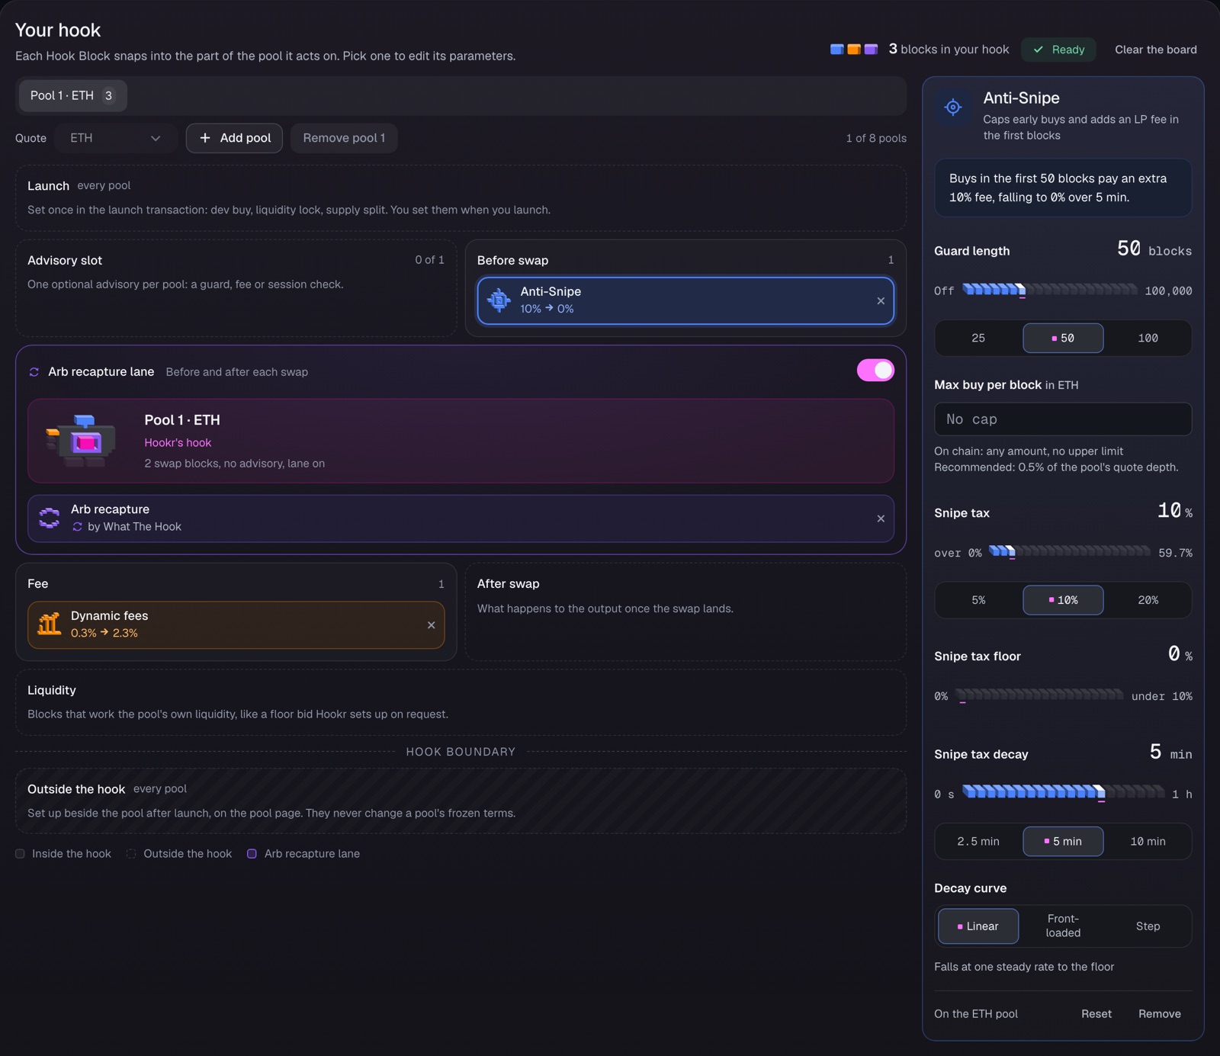This screenshot has width=1220, height=1056.
Task: Click the Ready status badge
Action: tap(1058, 50)
